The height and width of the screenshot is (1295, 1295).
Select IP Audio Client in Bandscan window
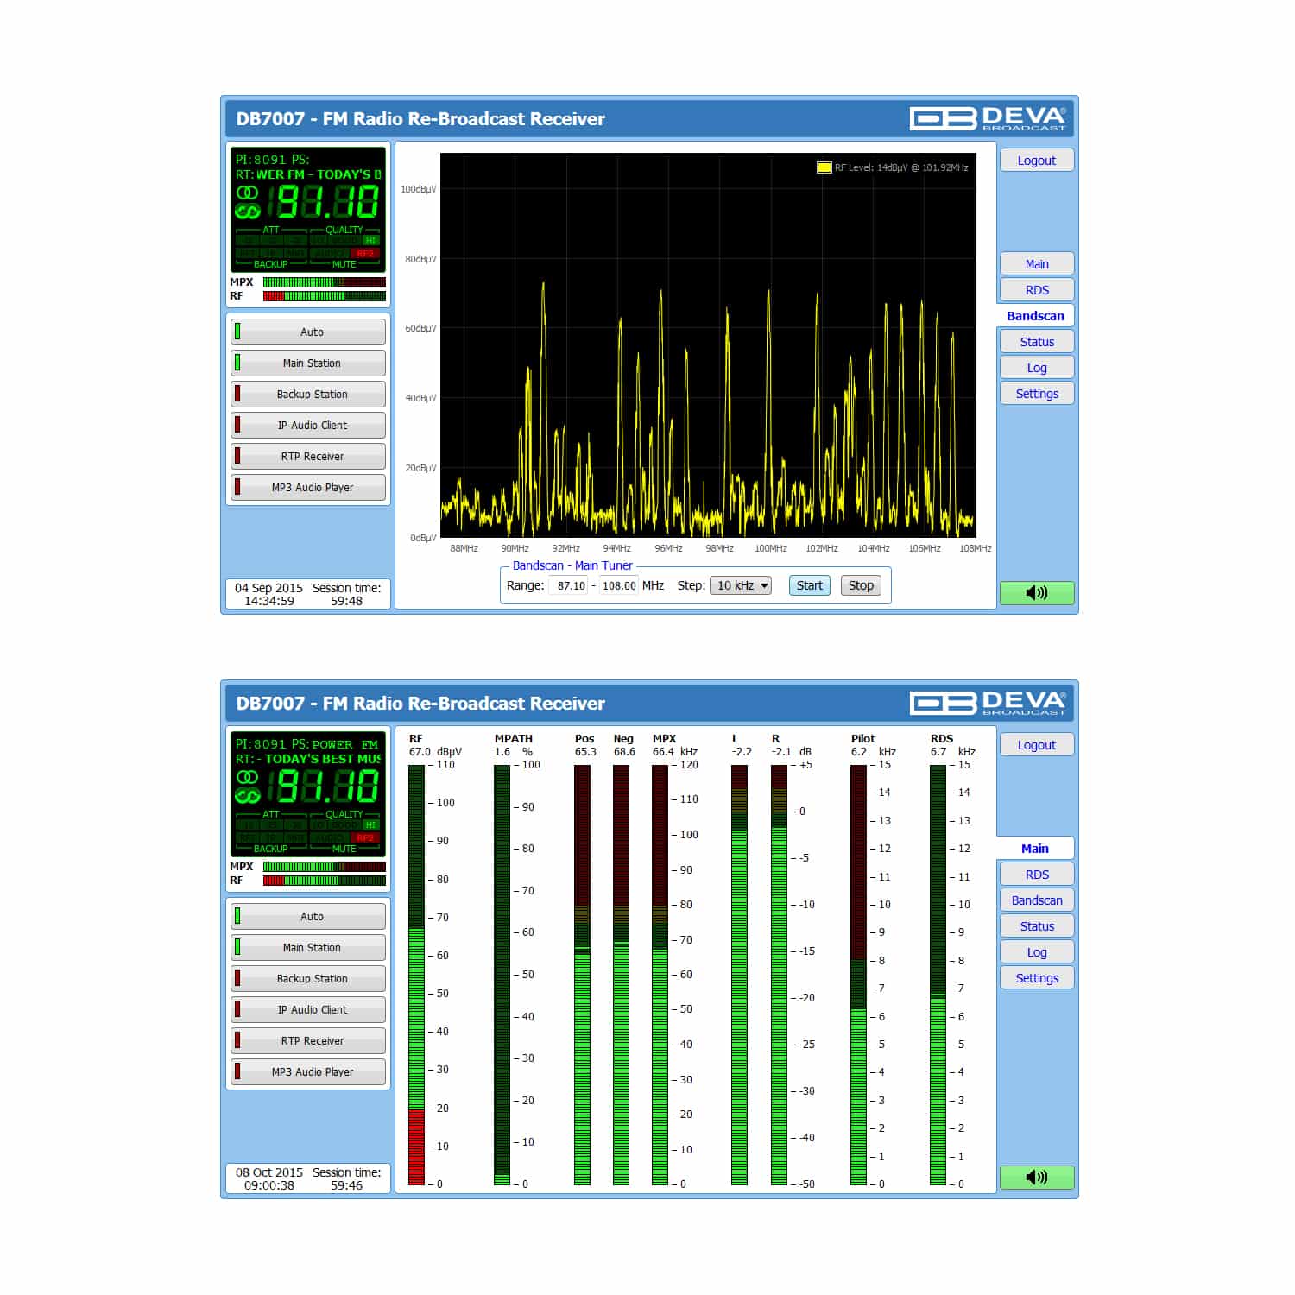[x=308, y=425]
